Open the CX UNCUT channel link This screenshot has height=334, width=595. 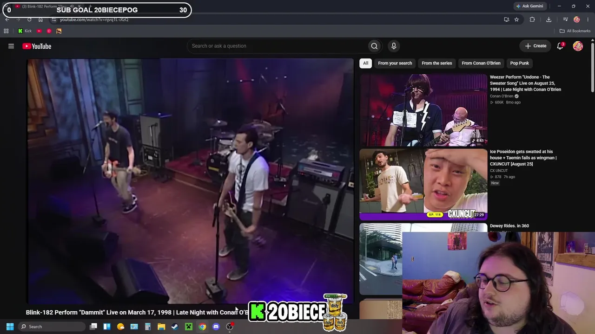pos(499,171)
